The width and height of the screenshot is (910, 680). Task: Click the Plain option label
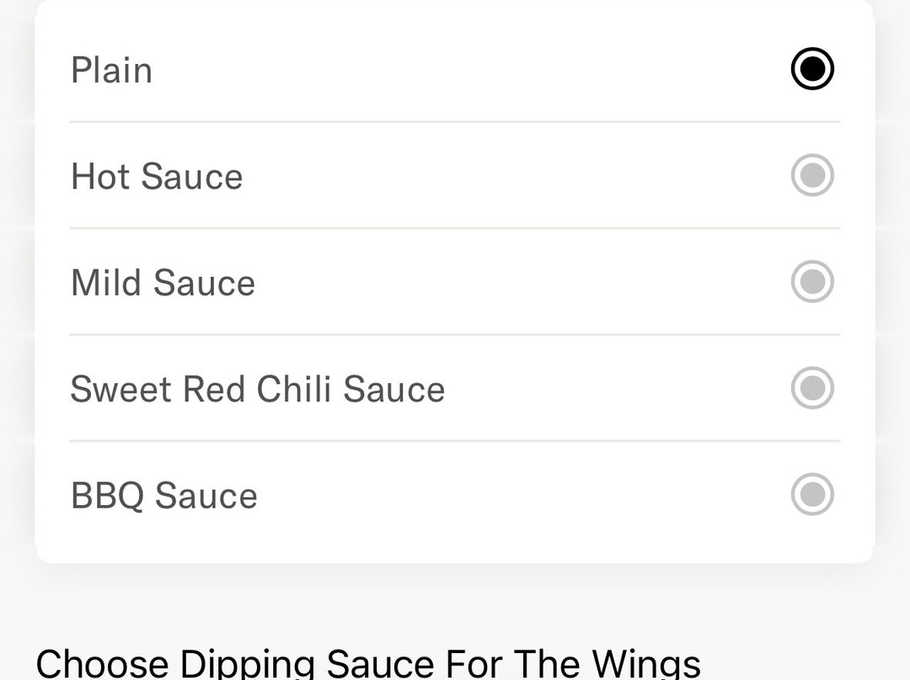click(x=111, y=70)
